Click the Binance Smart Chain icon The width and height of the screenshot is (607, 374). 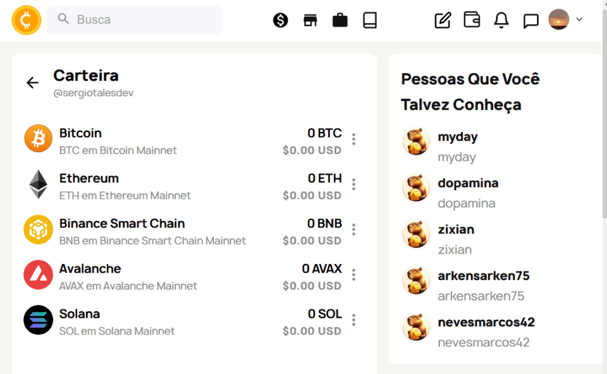[x=38, y=229]
